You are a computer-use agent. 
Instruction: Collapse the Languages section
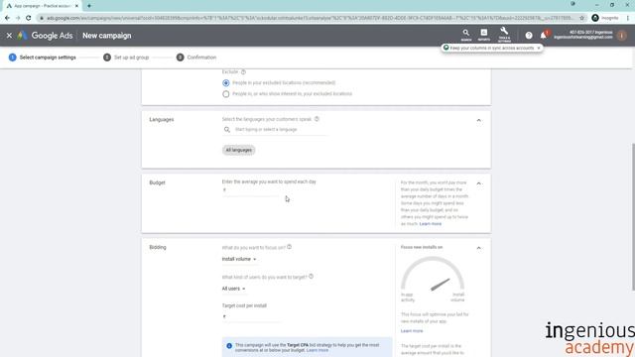coord(478,120)
